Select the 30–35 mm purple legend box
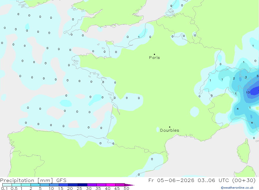The height and width of the screenshot is (190, 259). (x=92, y=185)
